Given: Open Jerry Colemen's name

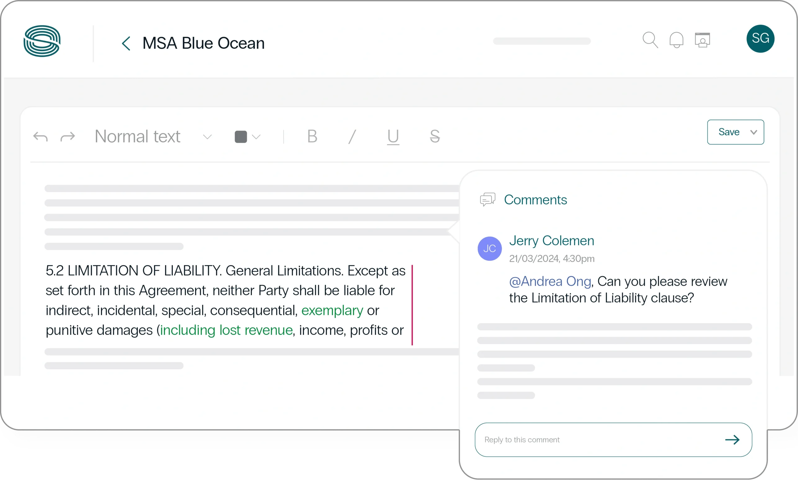Looking at the screenshot, I should (x=551, y=241).
